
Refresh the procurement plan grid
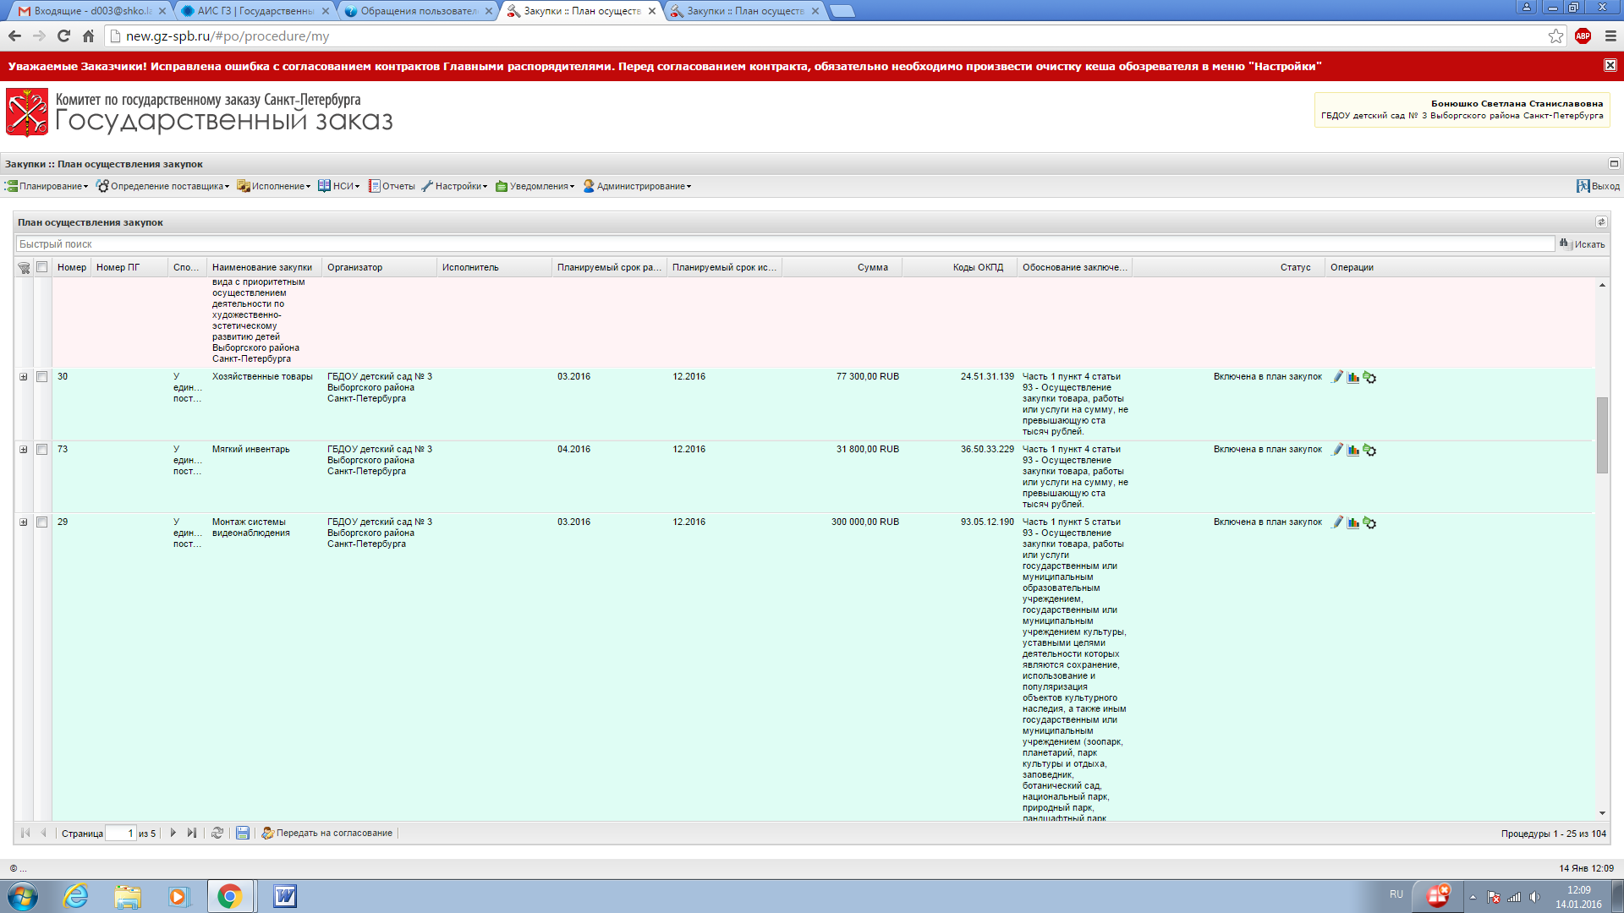point(217,833)
